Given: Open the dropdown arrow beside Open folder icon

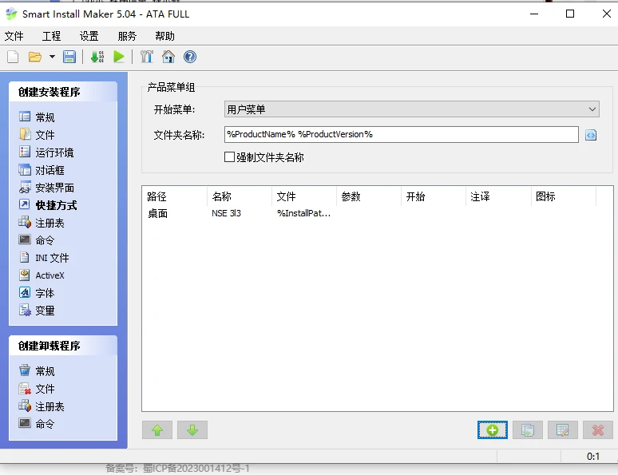Looking at the screenshot, I should [x=52, y=57].
